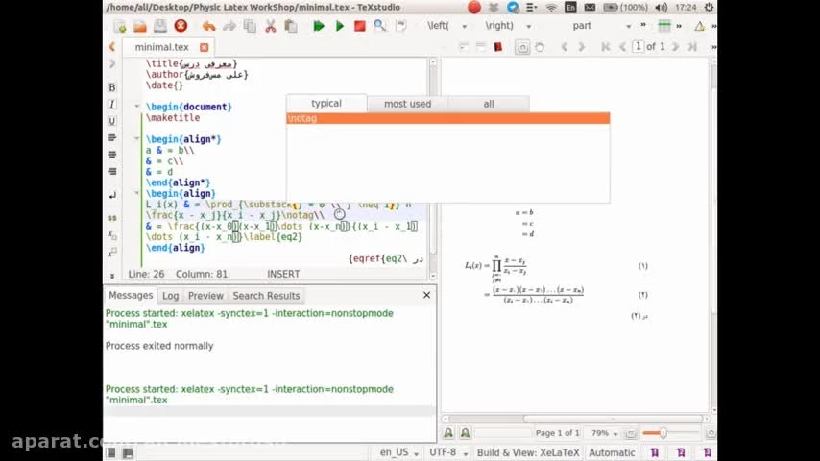The height and width of the screenshot is (461, 820).
Task: Apply Italic using the I sidebar icon
Action: coord(111,104)
